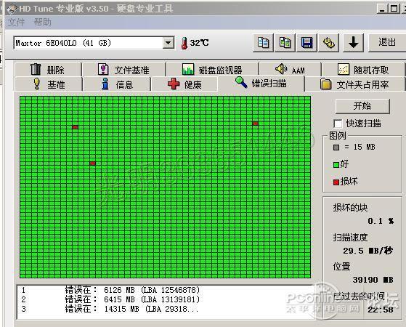The image size is (406, 327).
Task: Open the 随机存取 random access tab
Action: tap(363, 70)
